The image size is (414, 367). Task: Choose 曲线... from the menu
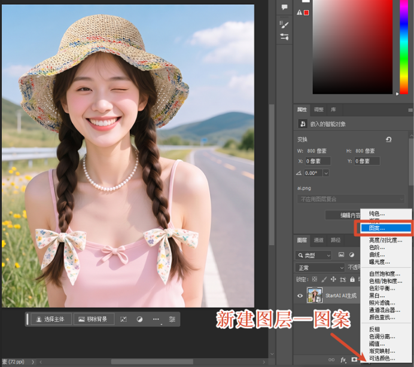tap(386, 255)
